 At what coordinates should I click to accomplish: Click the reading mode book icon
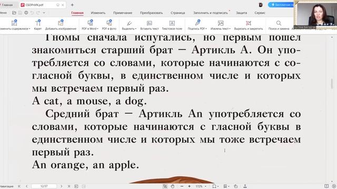(326, 186)
